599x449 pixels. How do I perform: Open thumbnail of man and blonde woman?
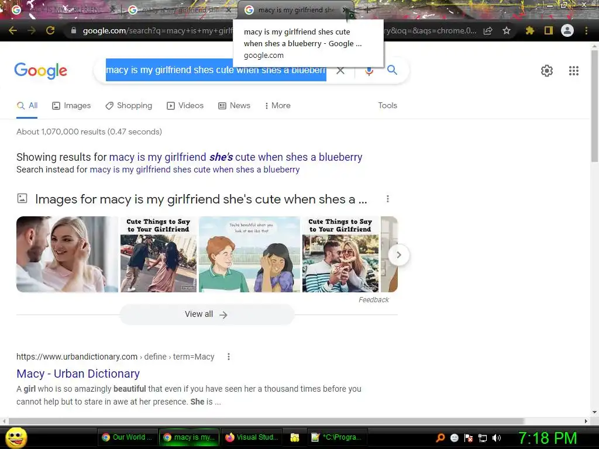click(x=67, y=254)
